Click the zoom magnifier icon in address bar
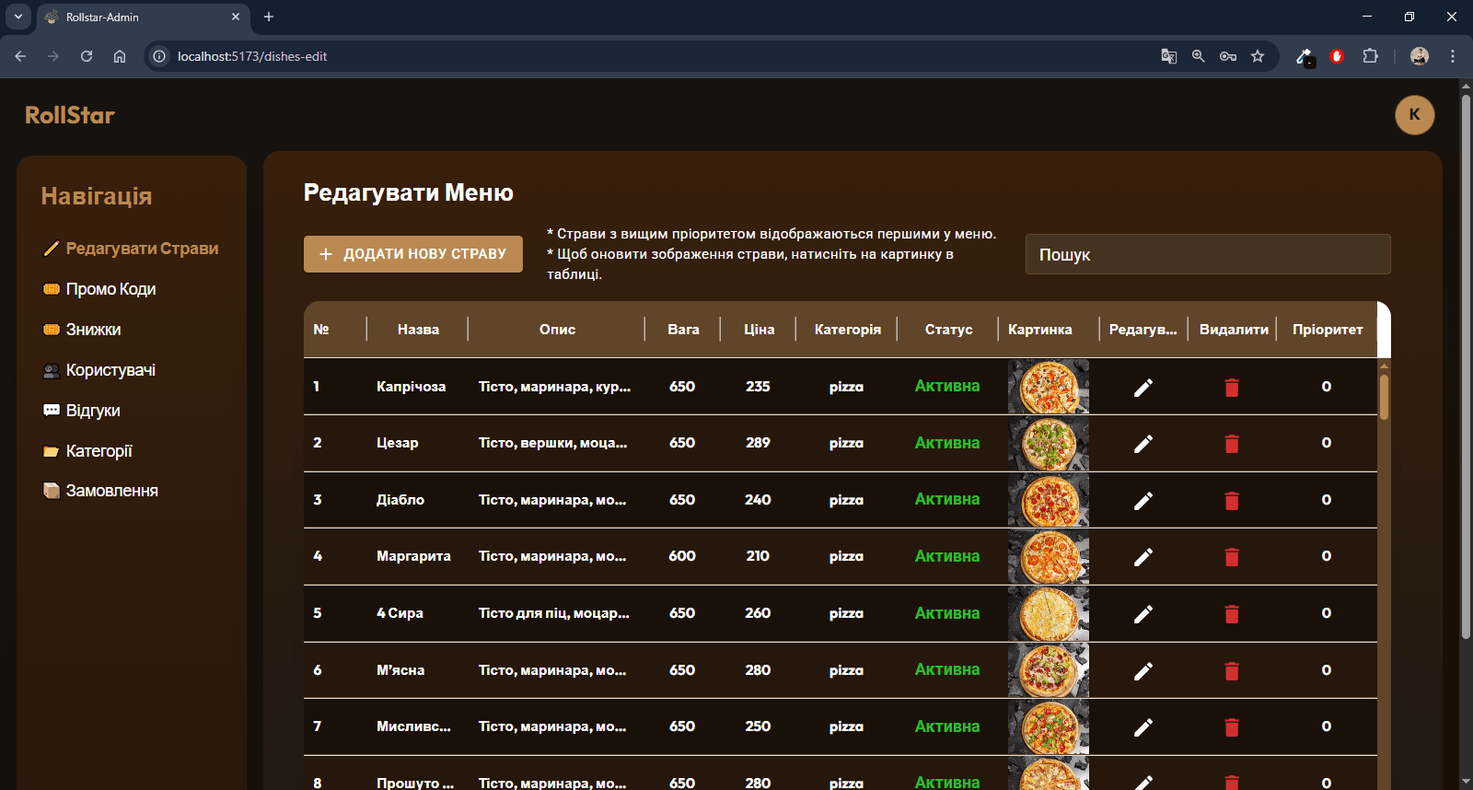 point(1199,56)
